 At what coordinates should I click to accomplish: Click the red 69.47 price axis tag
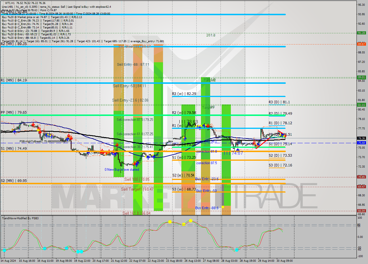(x=361, y=187)
